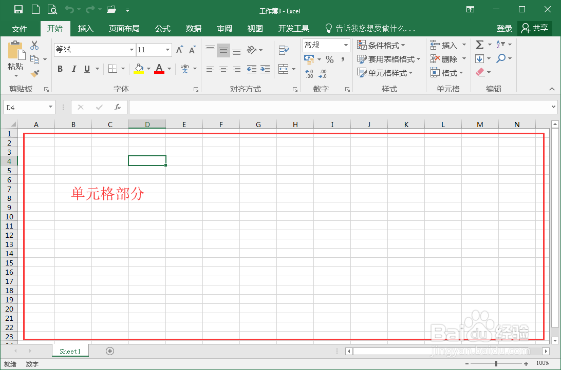Click Decrease Decimal icon

pyautogui.click(x=323, y=74)
